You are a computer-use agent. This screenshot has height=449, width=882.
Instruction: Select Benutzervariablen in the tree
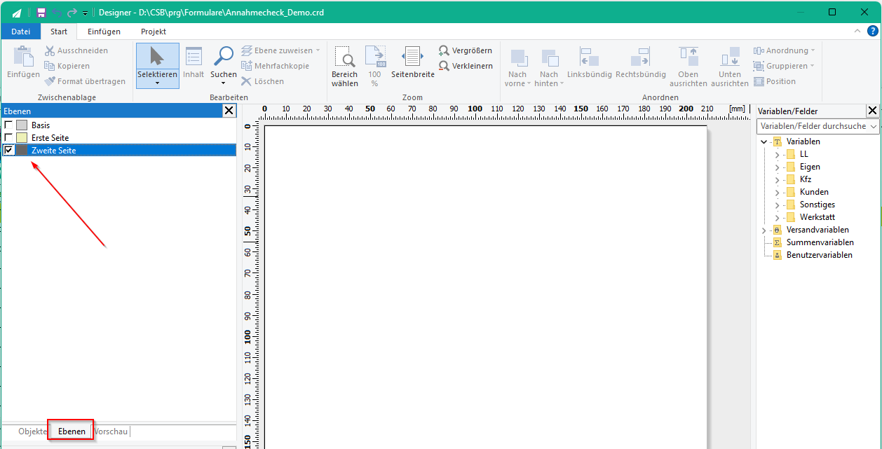coord(819,255)
